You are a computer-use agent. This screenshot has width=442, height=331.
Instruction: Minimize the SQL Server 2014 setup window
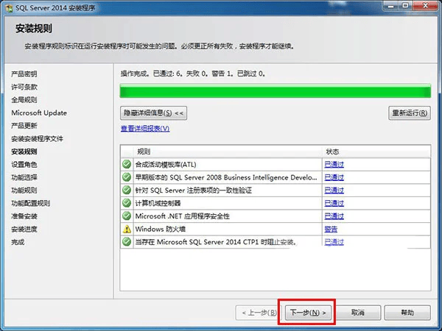pyautogui.click(x=392, y=5)
